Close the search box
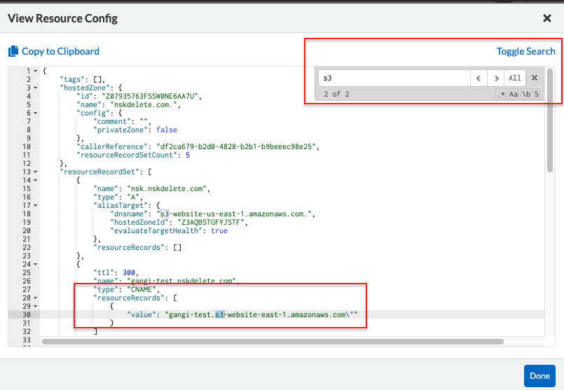Image resolution: width=564 pixels, height=390 pixels. (534, 78)
